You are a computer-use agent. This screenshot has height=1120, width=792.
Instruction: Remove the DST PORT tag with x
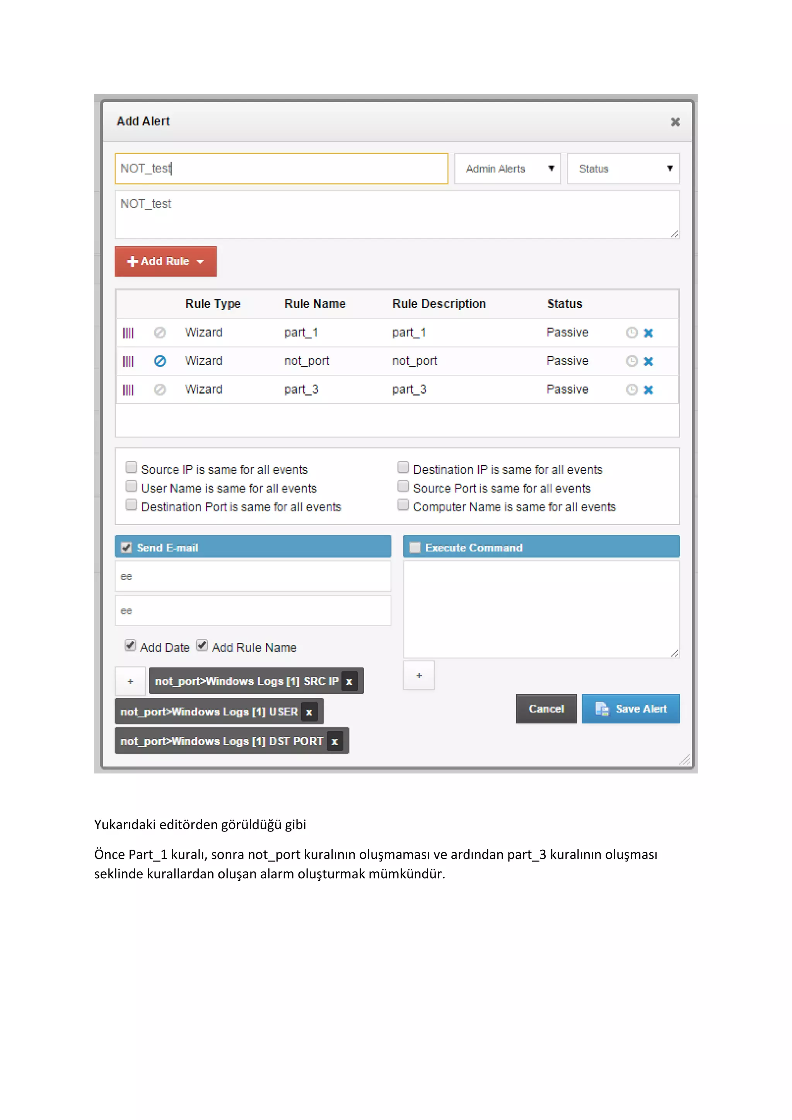[335, 741]
